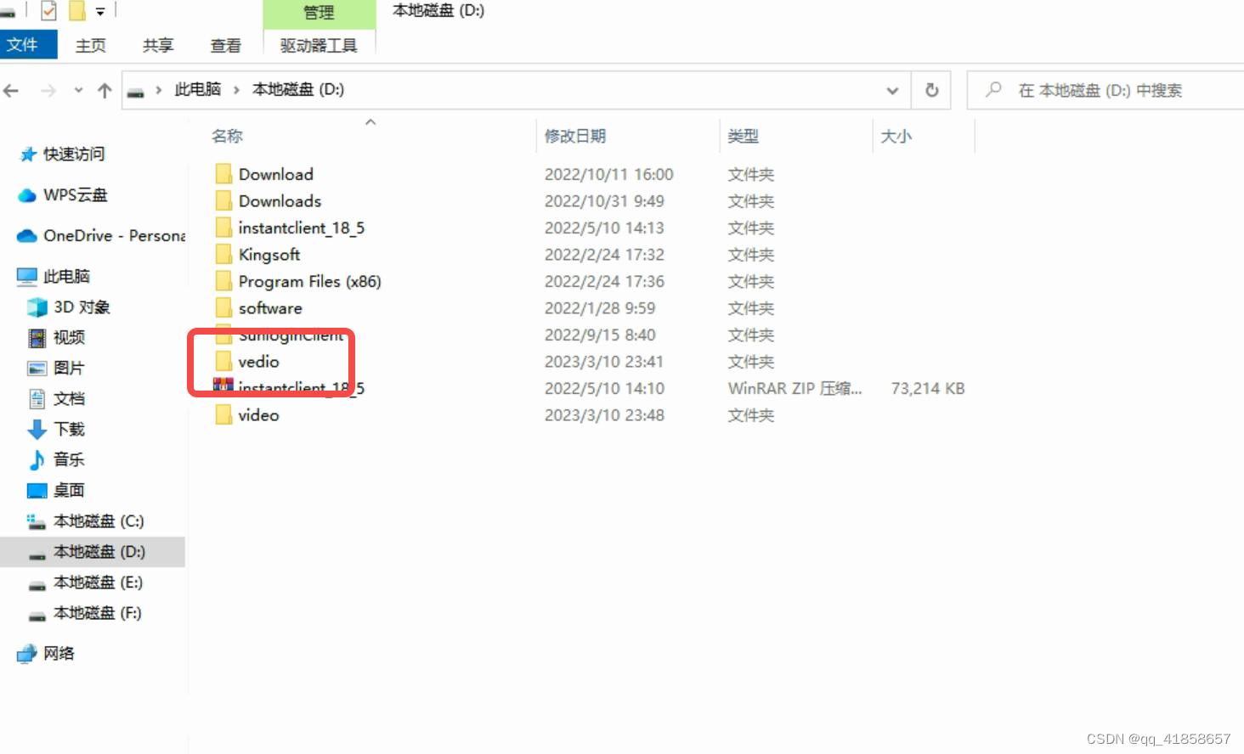Click the search box for 本地磁盘 (D:)
The image size is (1244, 754).
(1096, 89)
